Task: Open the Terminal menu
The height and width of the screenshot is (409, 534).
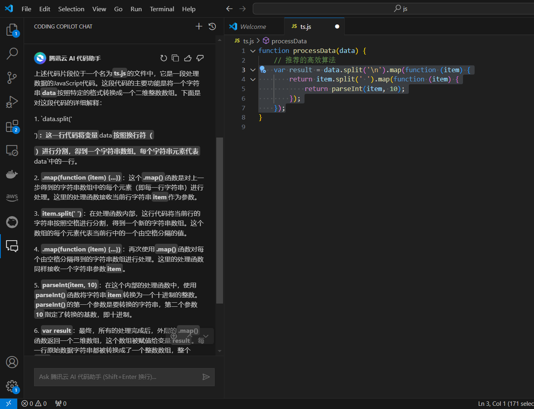Action: click(x=162, y=9)
